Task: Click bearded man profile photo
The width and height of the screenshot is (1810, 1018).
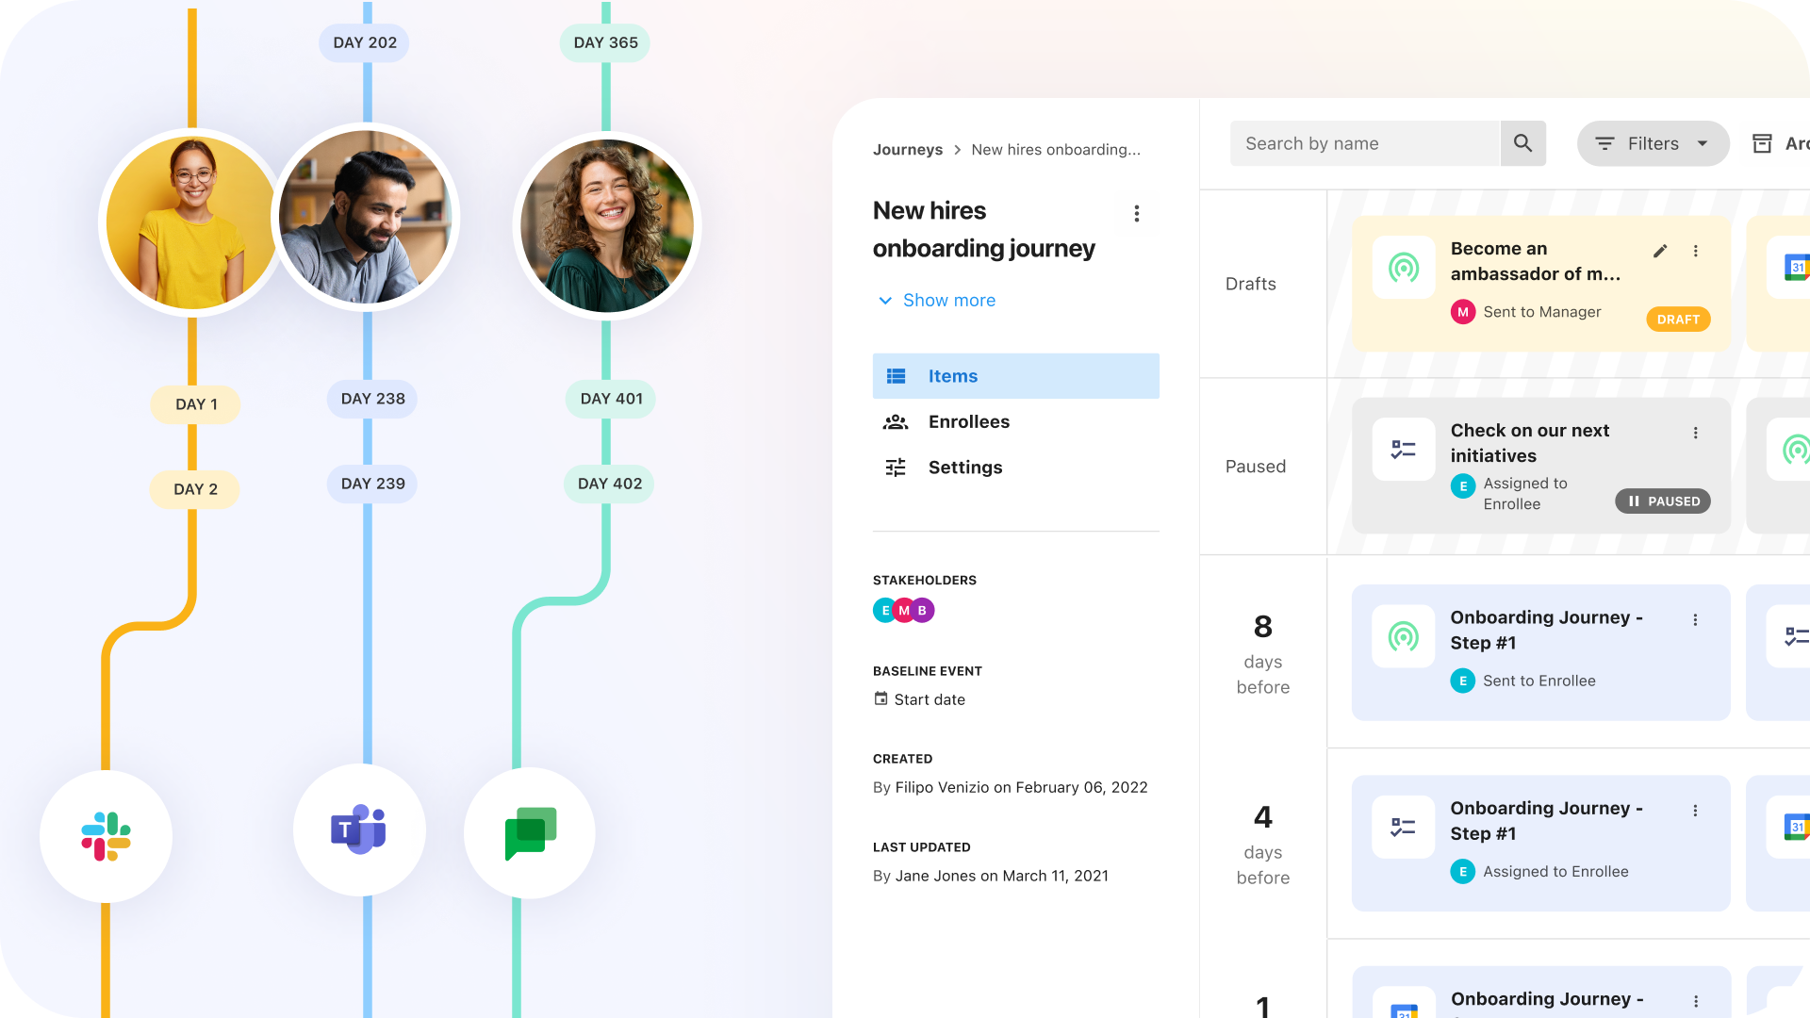Action: 366,217
